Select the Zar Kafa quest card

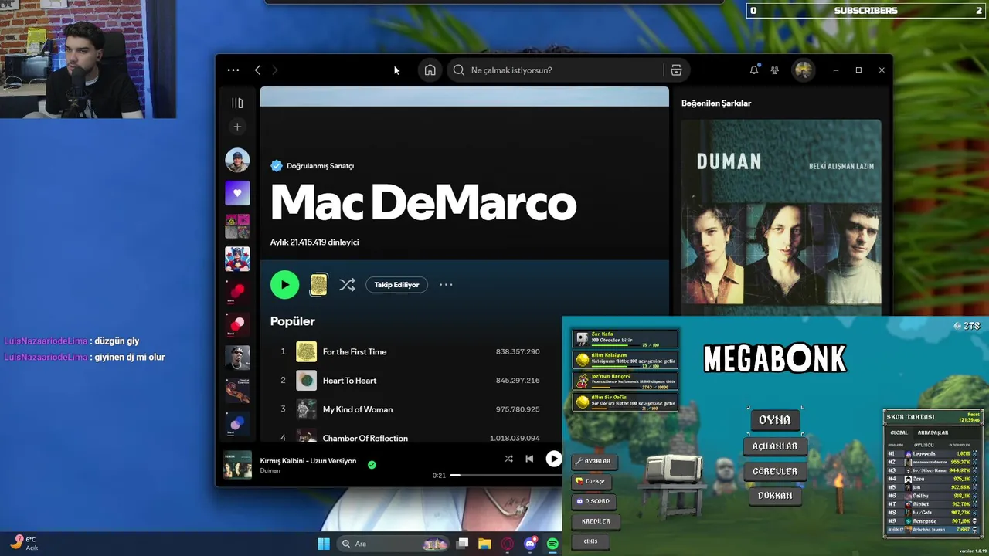point(625,338)
